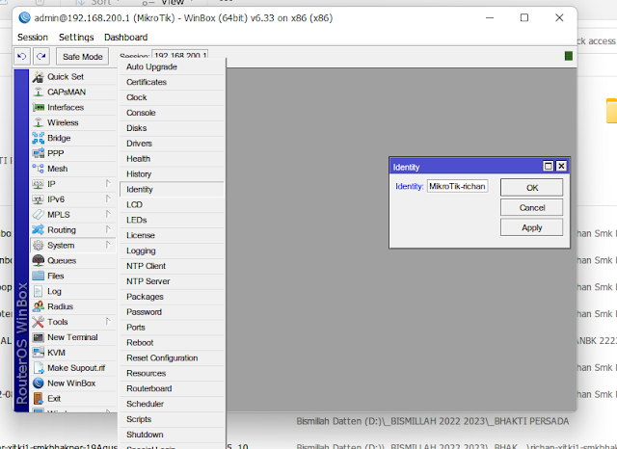Choose NTP Client from System submenu
This screenshot has height=449, width=617.
[x=172, y=266]
